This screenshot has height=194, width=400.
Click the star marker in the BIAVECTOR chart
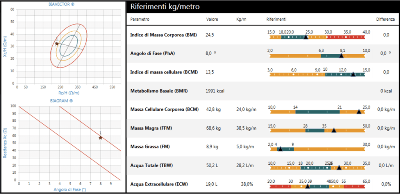(57, 43)
